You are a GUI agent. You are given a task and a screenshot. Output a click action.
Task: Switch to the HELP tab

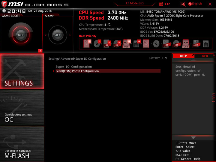click(x=183, y=56)
